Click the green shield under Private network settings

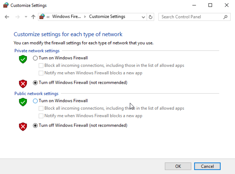[x=23, y=59]
